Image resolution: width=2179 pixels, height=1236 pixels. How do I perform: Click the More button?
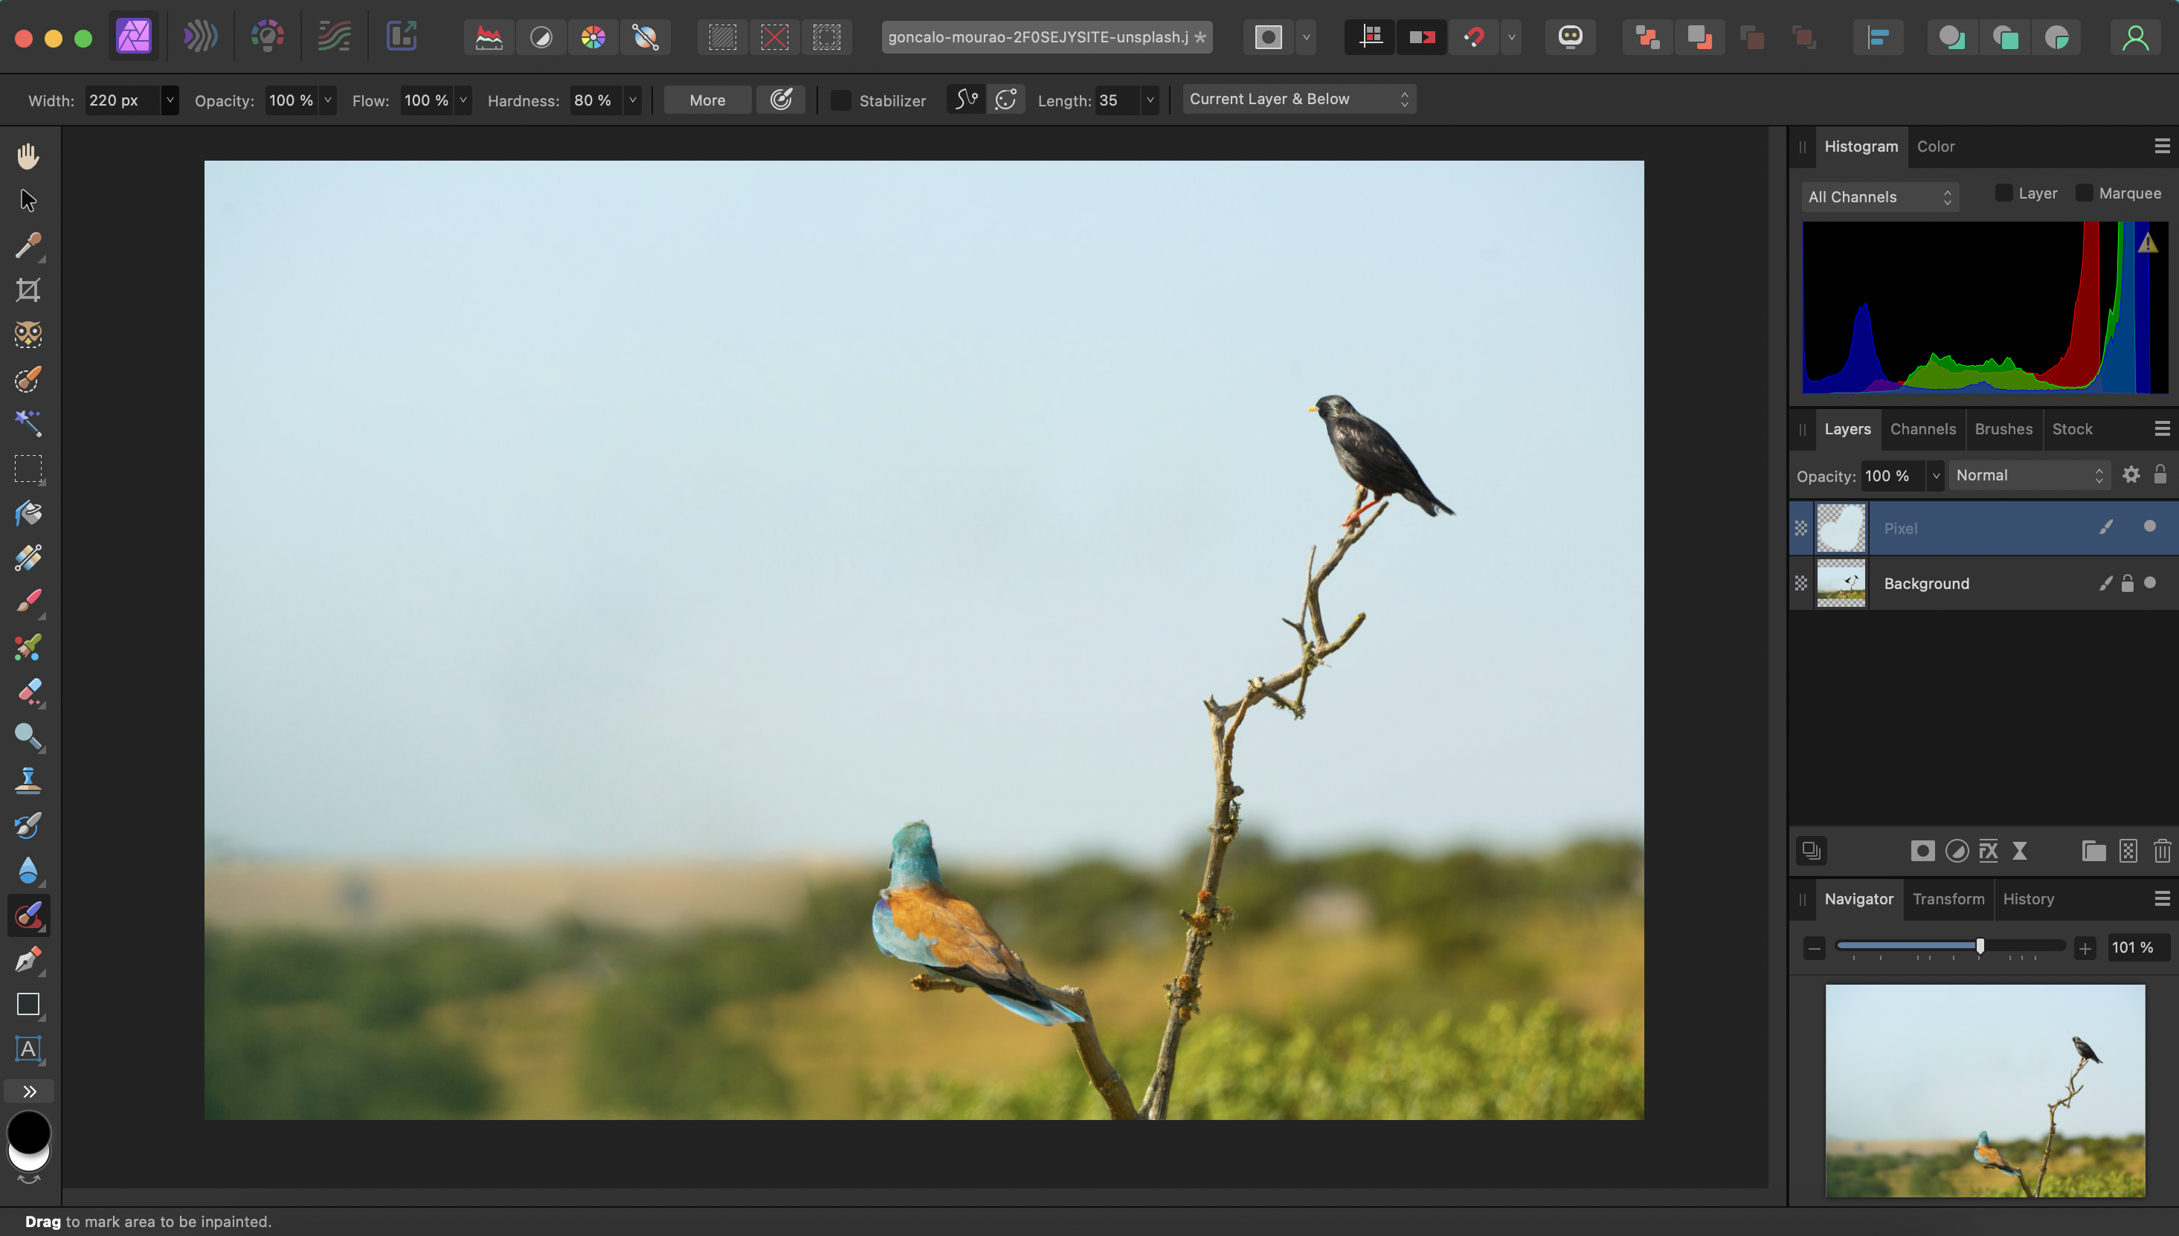[707, 100]
